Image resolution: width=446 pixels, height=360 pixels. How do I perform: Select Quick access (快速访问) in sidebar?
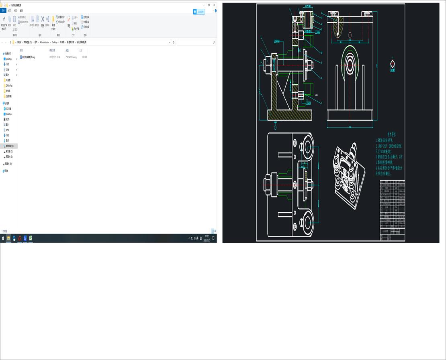coord(7,53)
